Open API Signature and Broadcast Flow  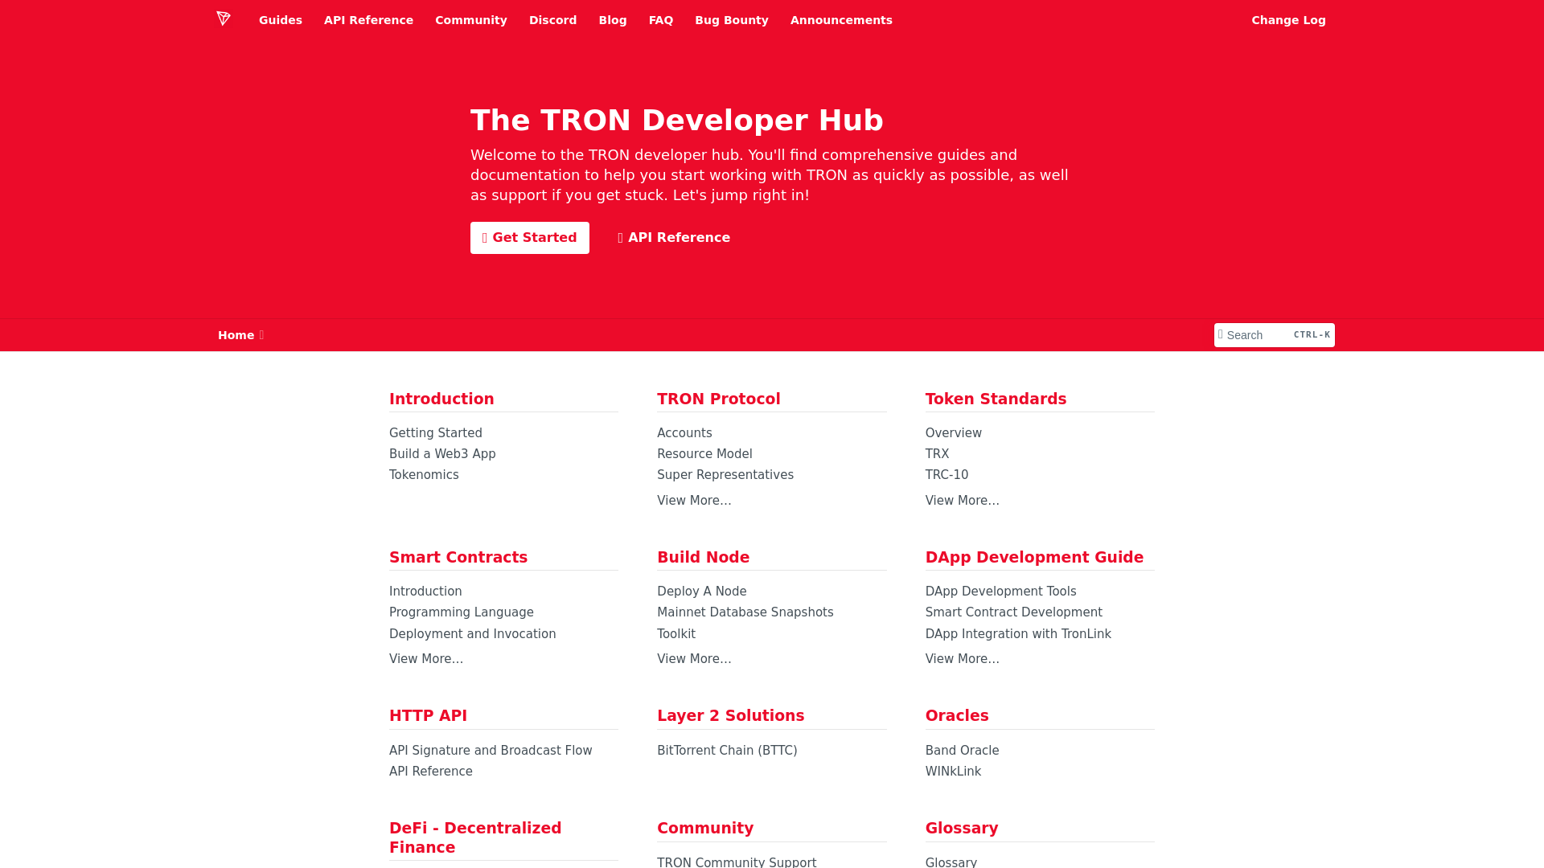coord(491,751)
